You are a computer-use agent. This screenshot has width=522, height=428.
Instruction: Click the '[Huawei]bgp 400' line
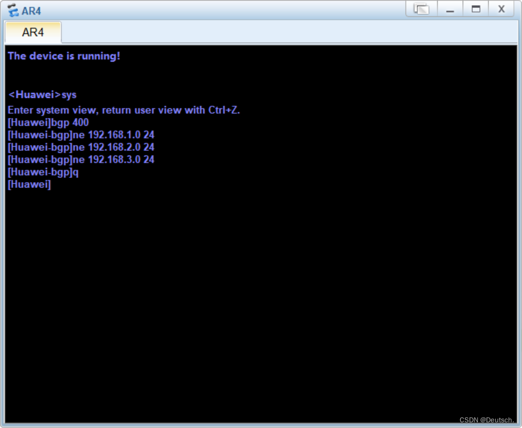(48, 123)
